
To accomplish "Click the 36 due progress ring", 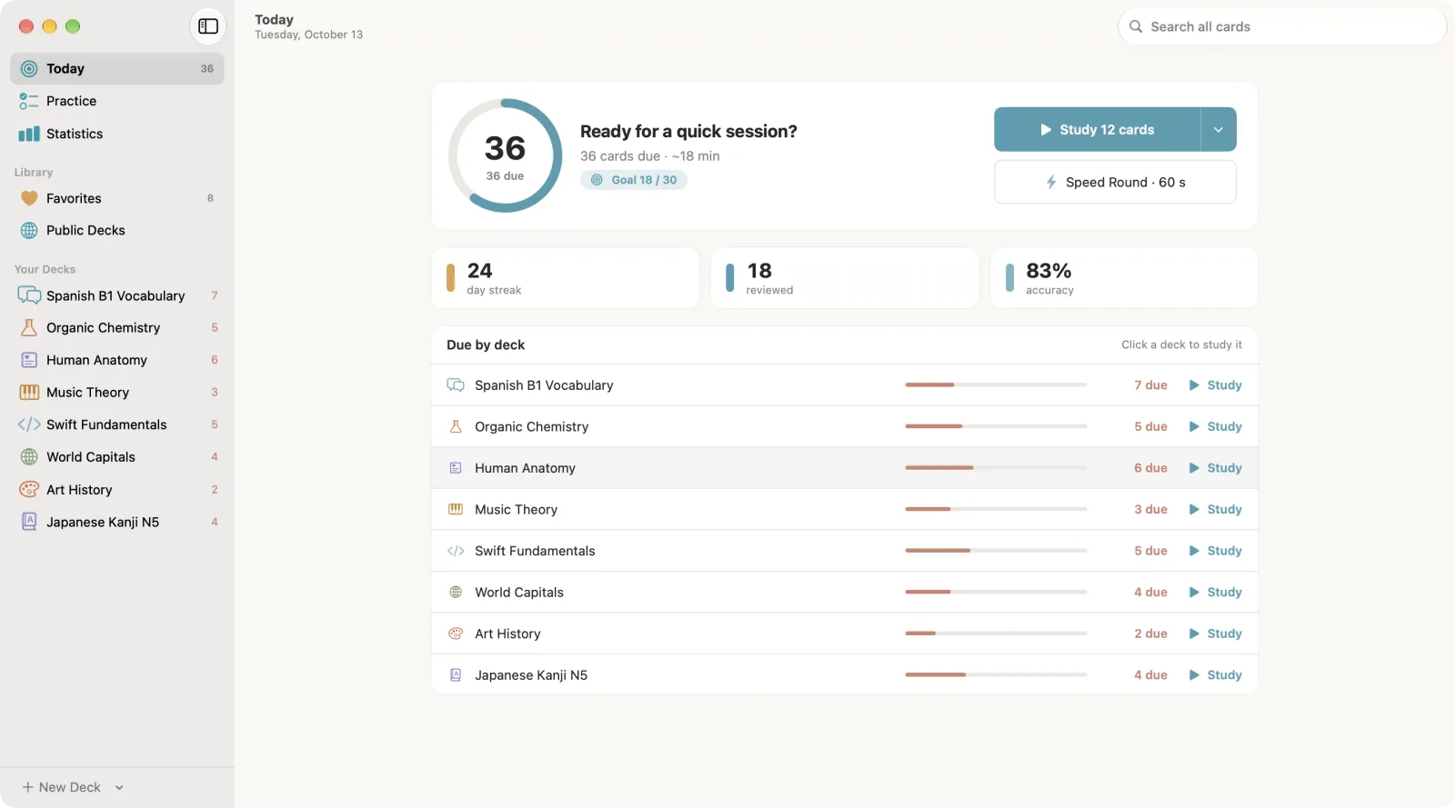I will [x=505, y=155].
